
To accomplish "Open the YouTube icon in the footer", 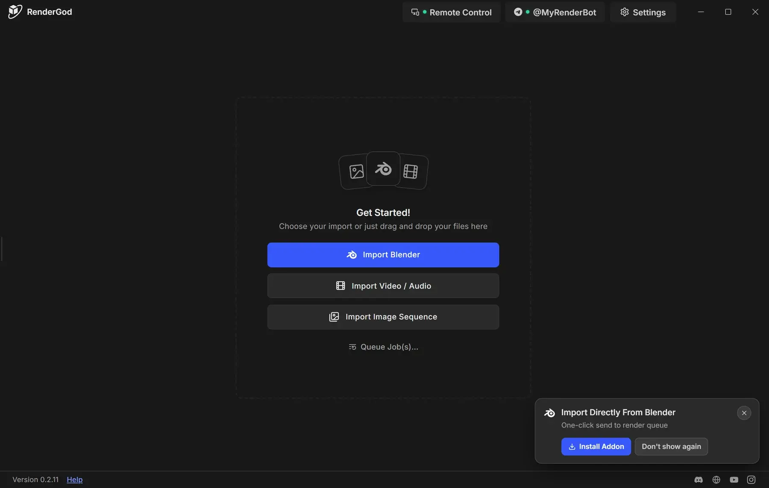I will (734, 480).
